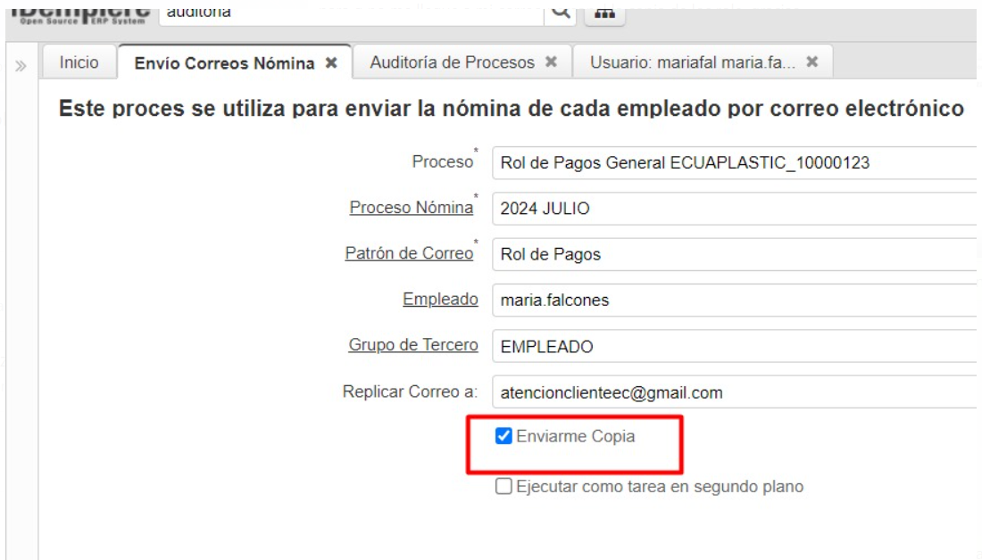Screen dimensions: 982x560
Task: Open the Proceso Nómina field with 2024 JULIO
Action: (x=732, y=209)
